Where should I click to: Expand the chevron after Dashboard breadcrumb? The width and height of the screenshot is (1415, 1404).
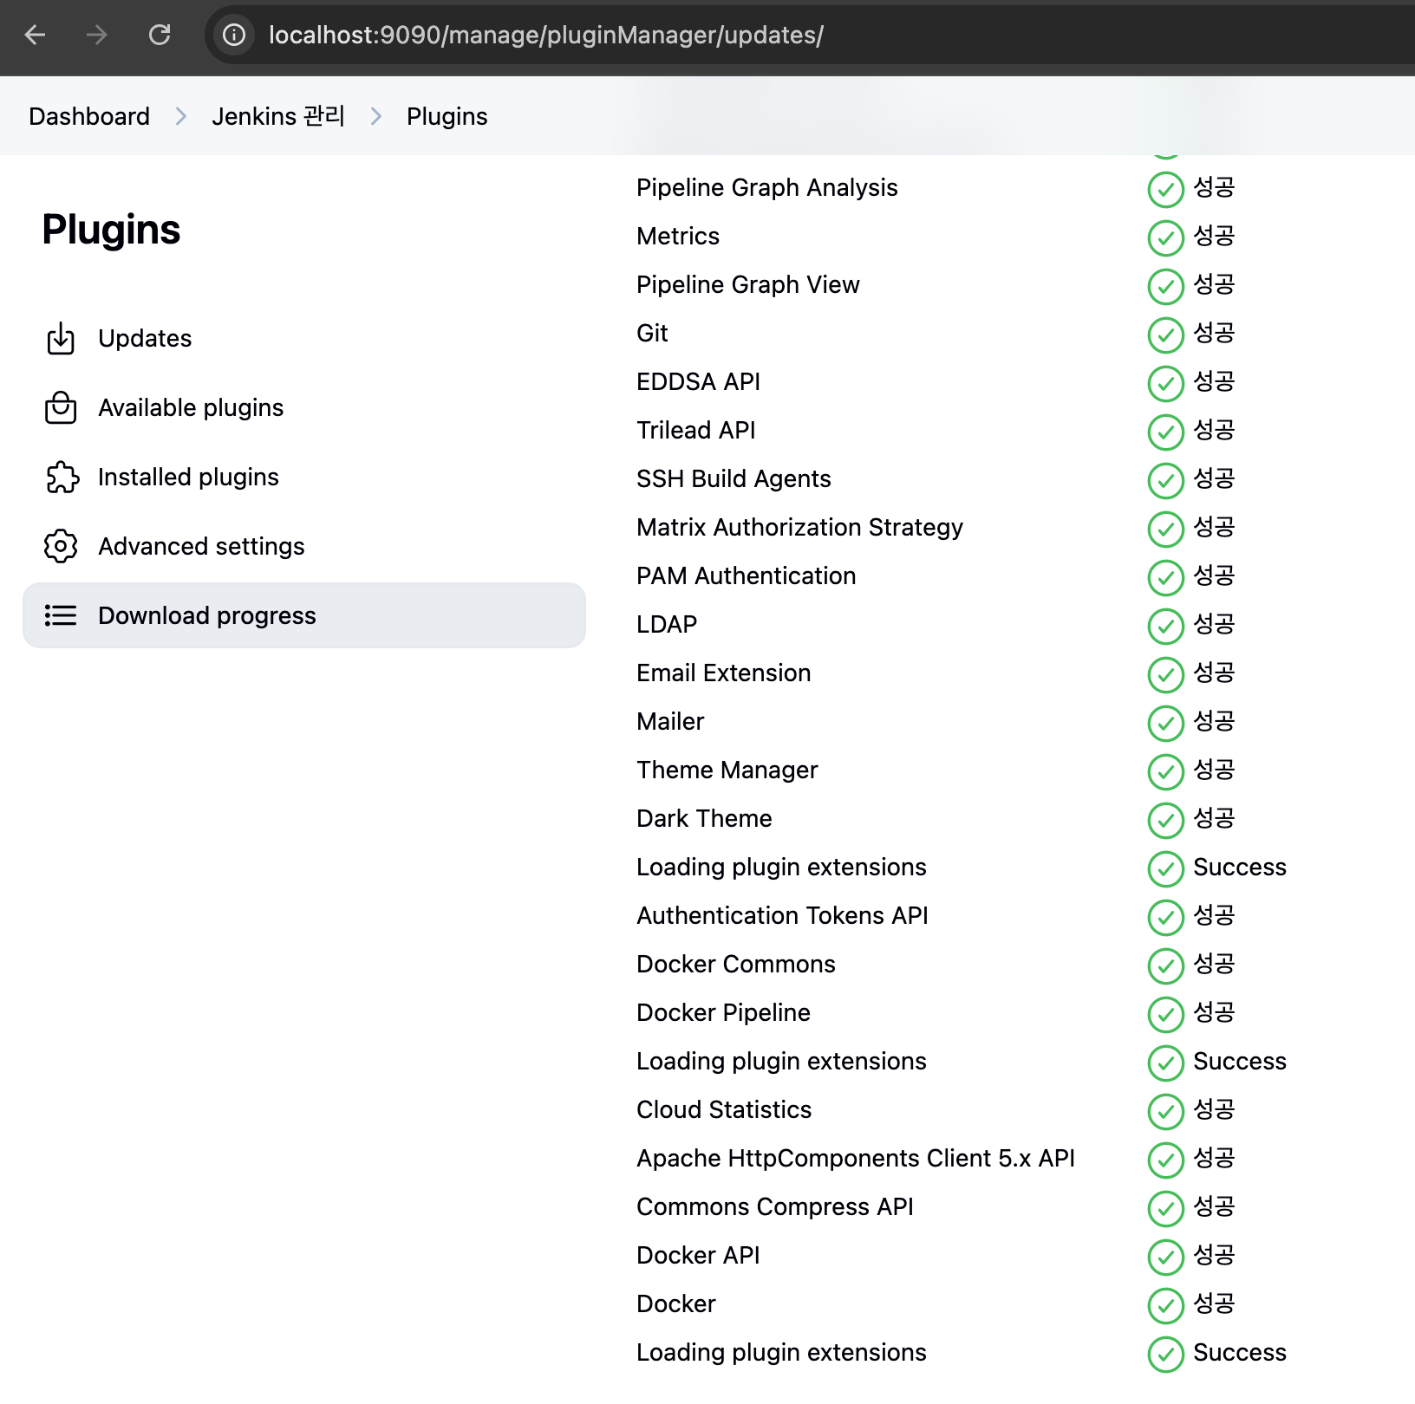pyautogui.click(x=181, y=116)
